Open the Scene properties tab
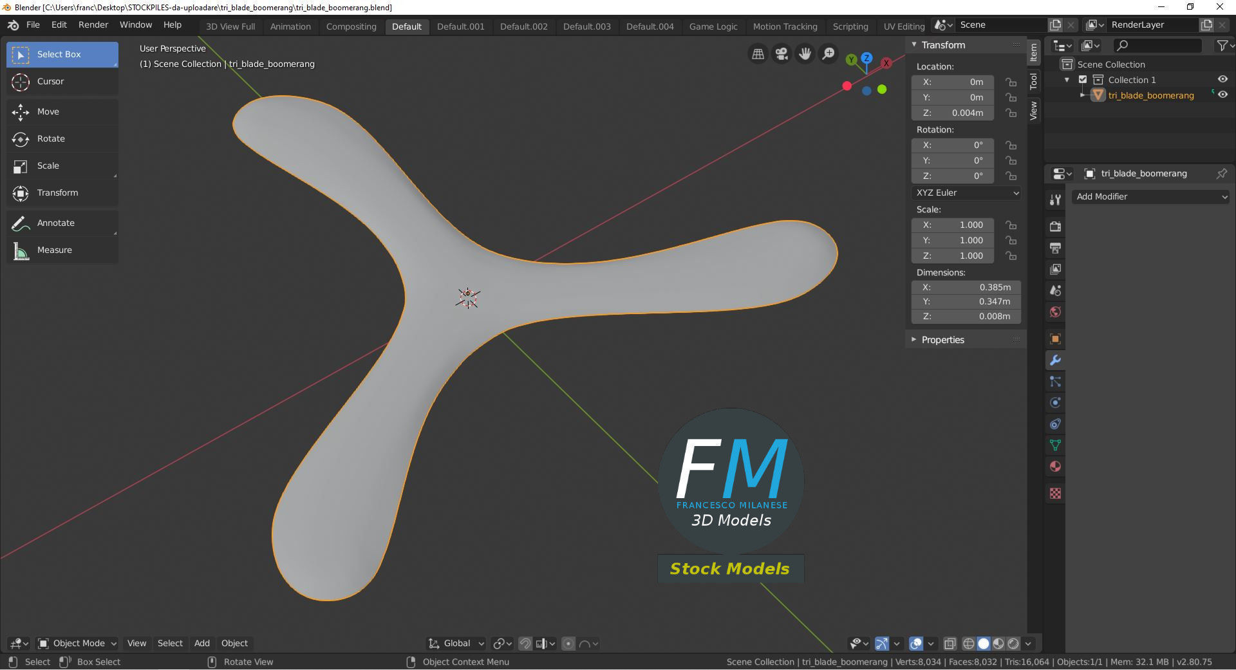Viewport: 1236px width, 670px height. click(x=1055, y=291)
